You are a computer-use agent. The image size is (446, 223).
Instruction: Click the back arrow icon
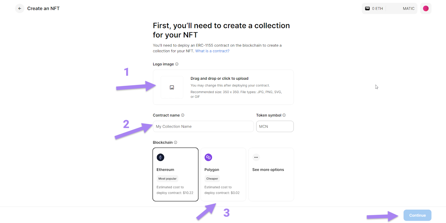pos(20,8)
